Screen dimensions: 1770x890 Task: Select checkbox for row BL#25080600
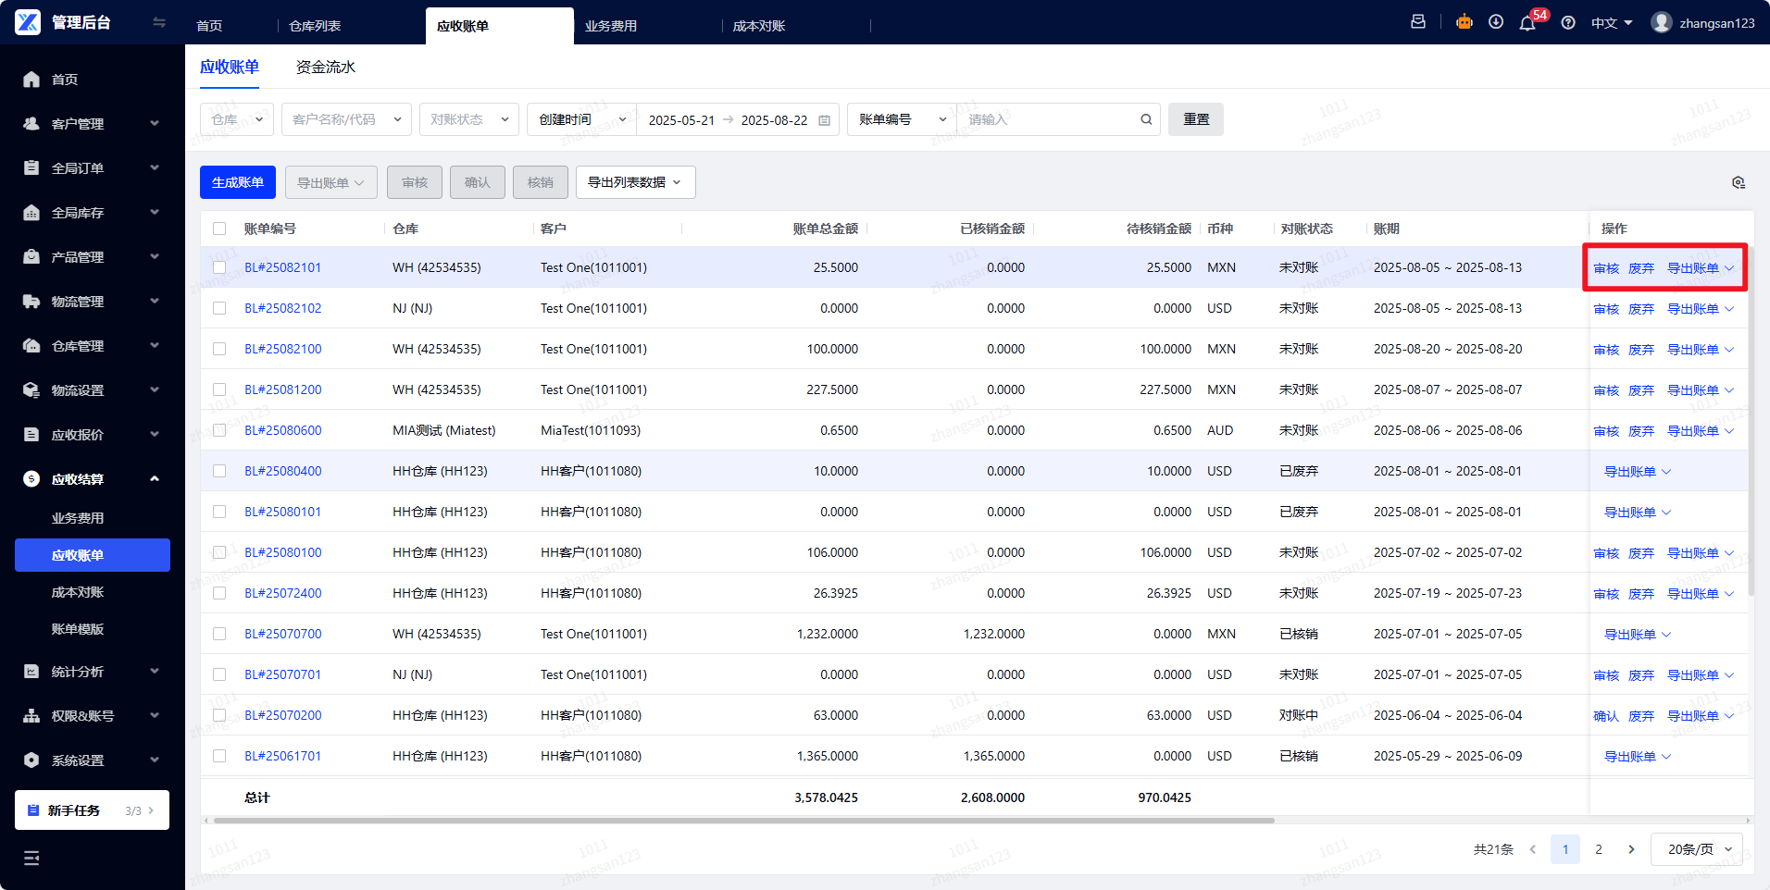219,430
